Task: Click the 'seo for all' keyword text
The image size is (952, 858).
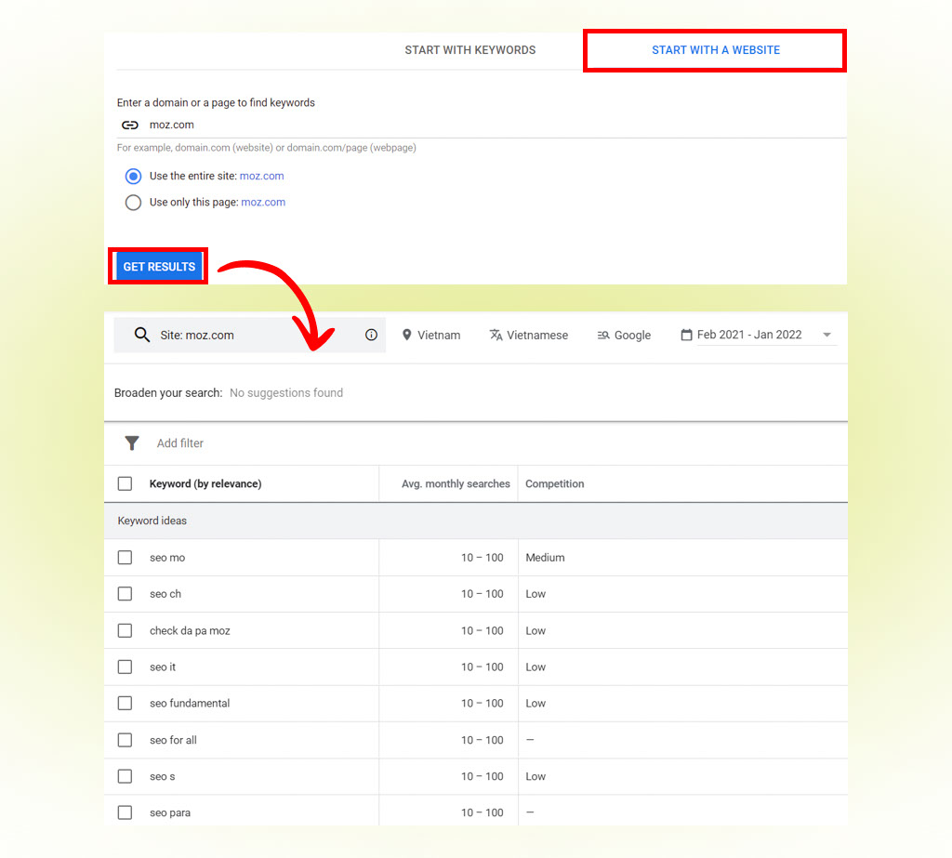Action: [x=173, y=740]
